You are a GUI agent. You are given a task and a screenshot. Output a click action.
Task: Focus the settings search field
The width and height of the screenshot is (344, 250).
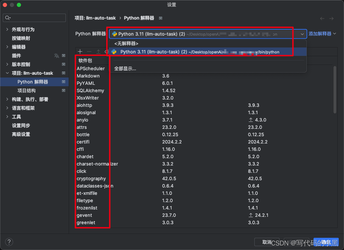34,18
